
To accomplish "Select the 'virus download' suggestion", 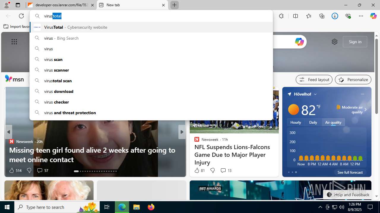I will click(151, 91).
